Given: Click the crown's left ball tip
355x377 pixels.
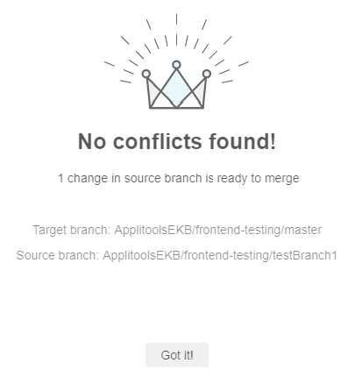Looking at the screenshot, I should [x=146, y=74].
